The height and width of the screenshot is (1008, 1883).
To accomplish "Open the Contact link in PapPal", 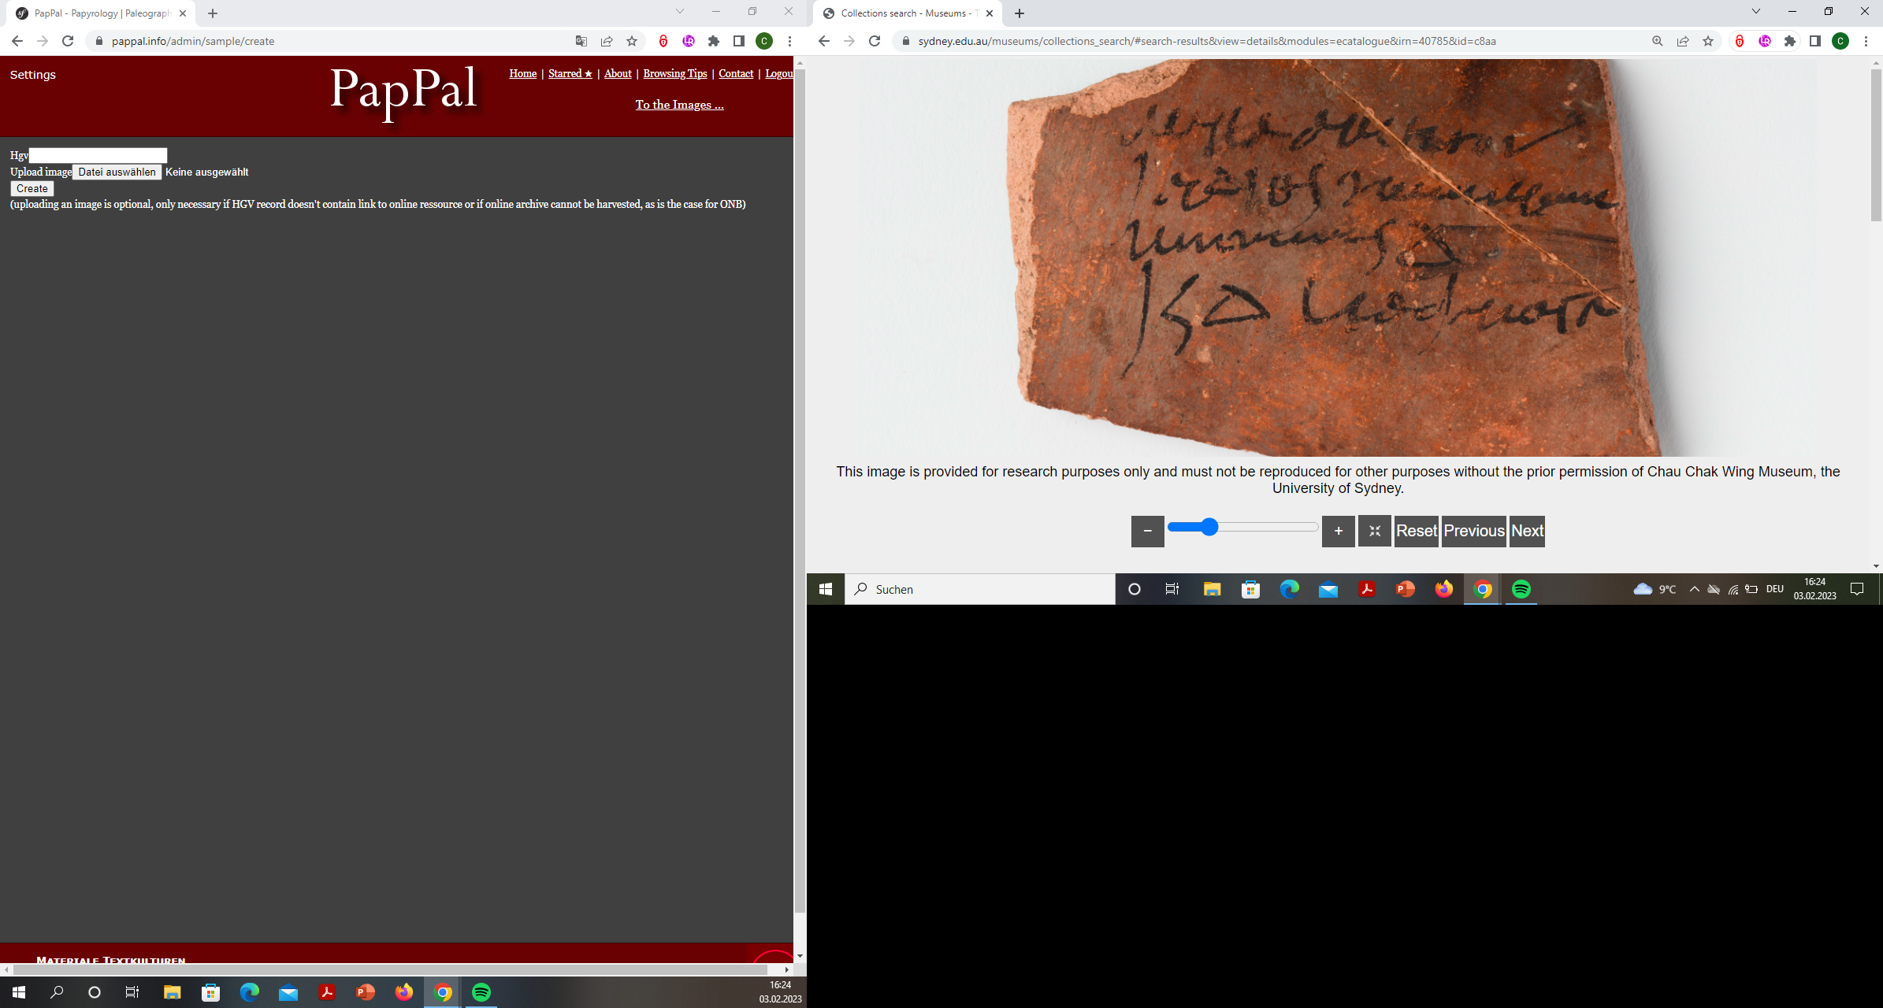I will click(x=736, y=73).
